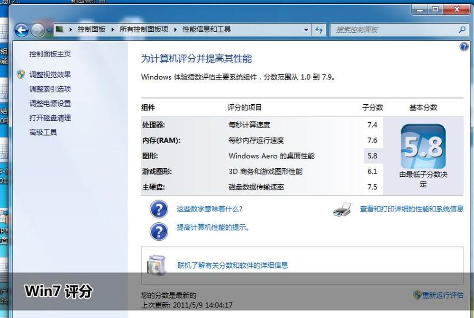Click the 磁盘数据传输速率 description
This screenshot has height=318, width=474.
(256, 187)
